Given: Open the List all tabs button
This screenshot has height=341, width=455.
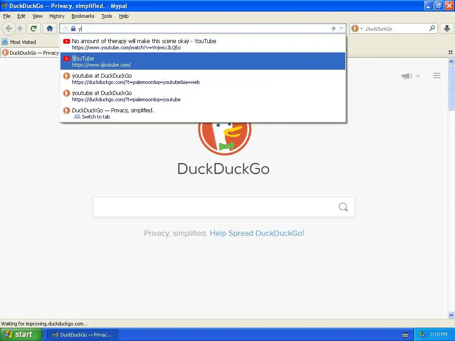Looking at the screenshot, I should coord(451,52).
